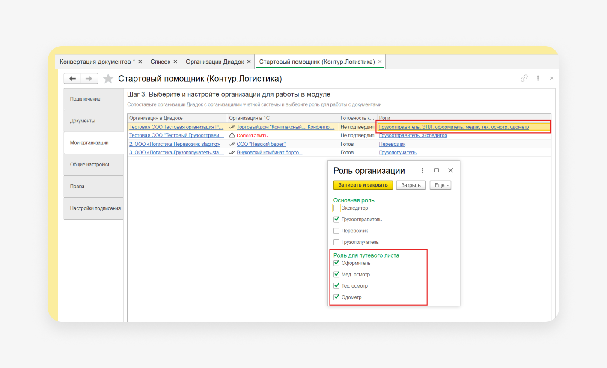This screenshot has width=607, height=368.
Task: Close the Конвертация документов tab
Action: 140,62
